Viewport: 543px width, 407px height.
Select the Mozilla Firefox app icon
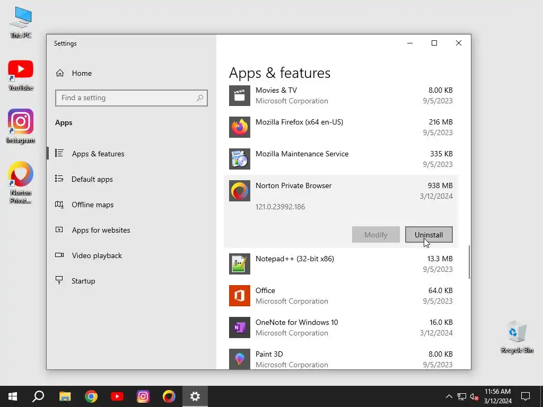coord(240,127)
